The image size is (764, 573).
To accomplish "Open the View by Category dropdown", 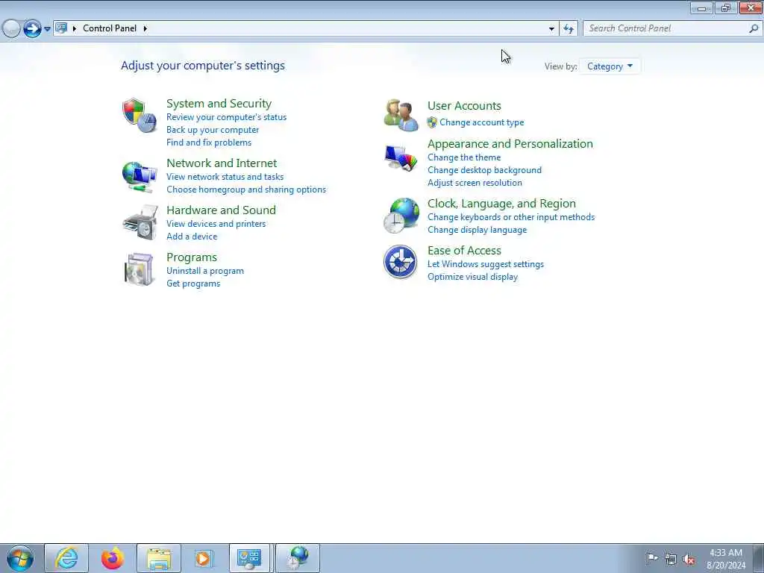I will pos(610,66).
